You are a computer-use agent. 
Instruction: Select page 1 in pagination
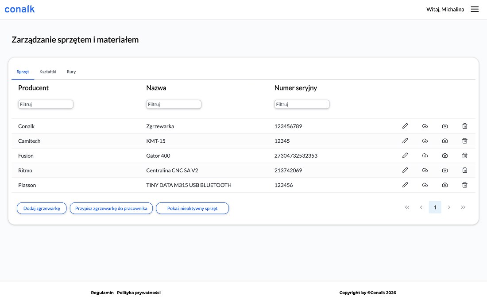(435, 207)
